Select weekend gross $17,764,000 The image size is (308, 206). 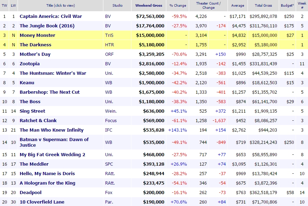click(150, 26)
